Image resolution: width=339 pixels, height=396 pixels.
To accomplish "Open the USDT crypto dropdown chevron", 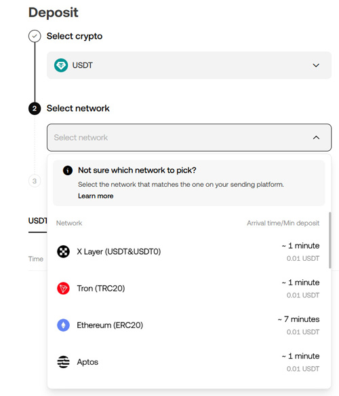I will pyautogui.click(x=316, y=65).
